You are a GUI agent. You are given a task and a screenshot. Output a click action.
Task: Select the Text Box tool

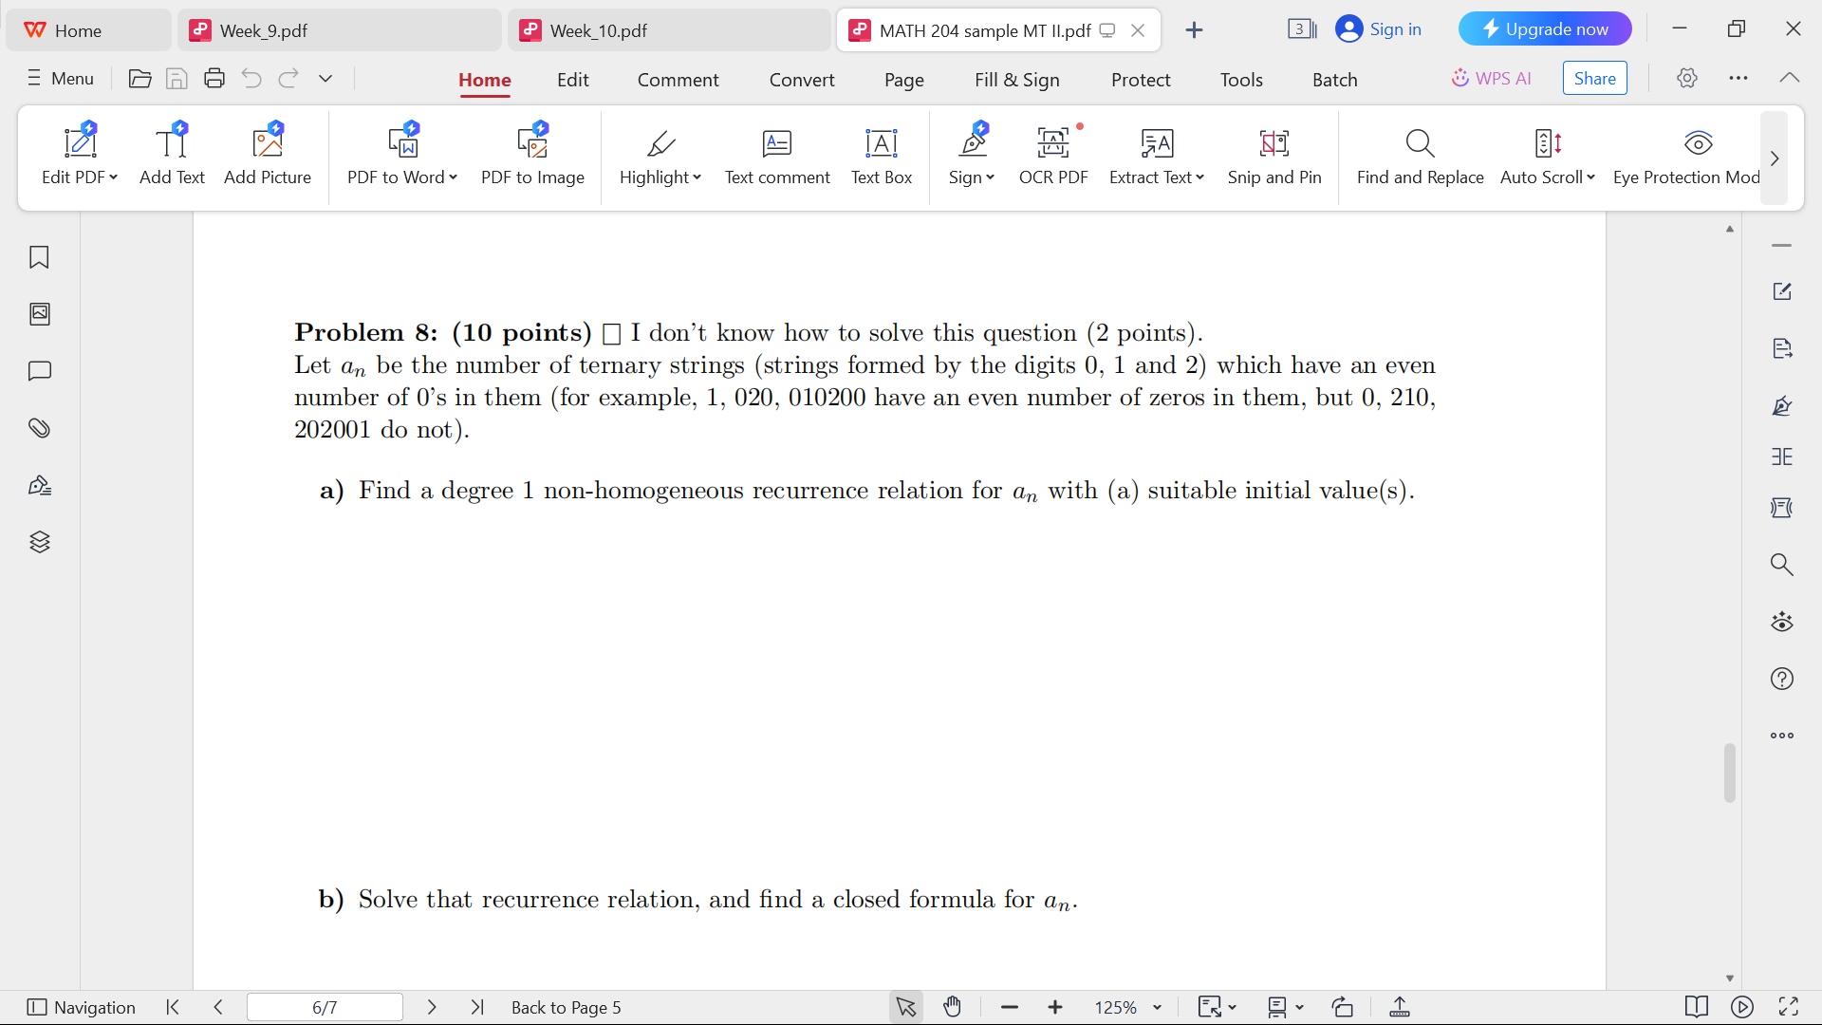point(881,157)
